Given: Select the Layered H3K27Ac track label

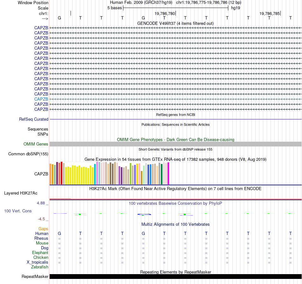Looking at the screenshot, I should pyautogui.click(x=21, y=193).
